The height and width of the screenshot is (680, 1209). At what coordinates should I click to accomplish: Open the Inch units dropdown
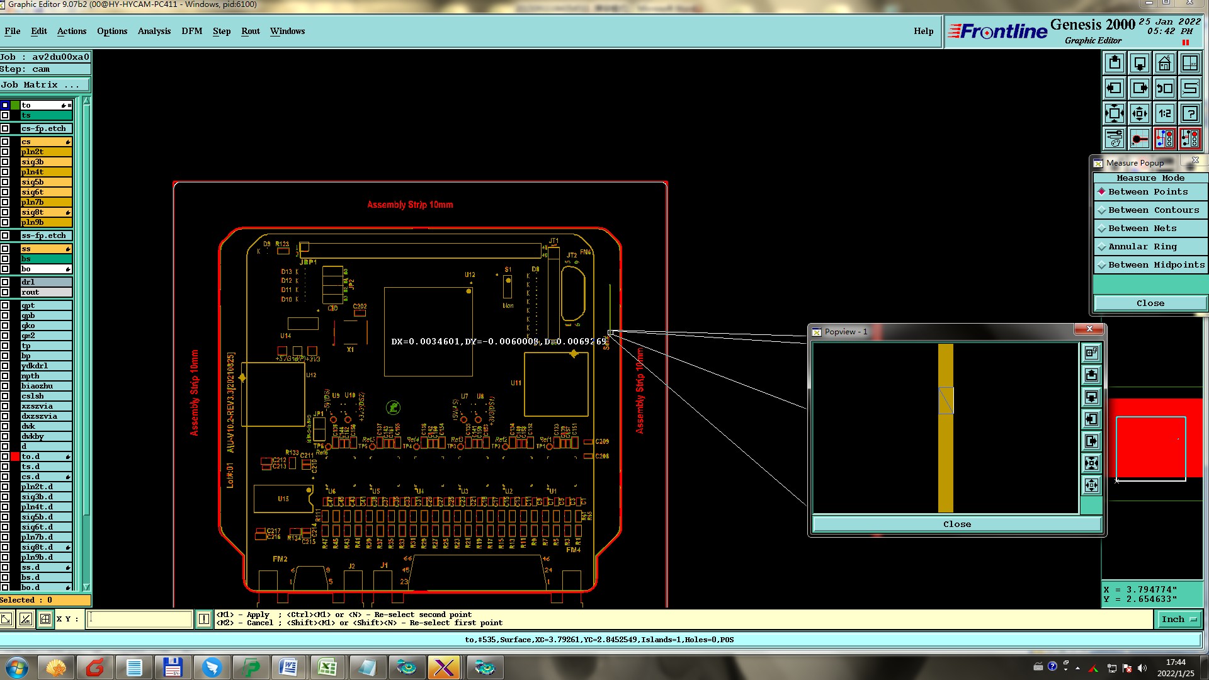pos(1179,620)
